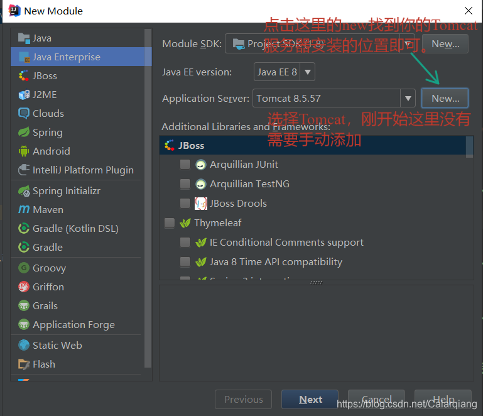Image resolution: width=483 pixels, height=416 pixels.
Task: Click New next to Application Server
Action: tap(445, 98)
